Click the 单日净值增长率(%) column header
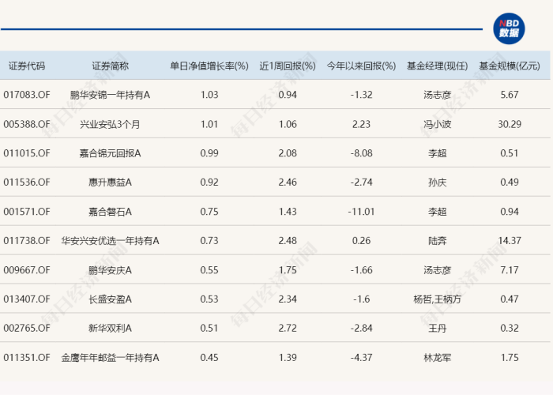Screen dimensions: 553x395 [209, 66]
